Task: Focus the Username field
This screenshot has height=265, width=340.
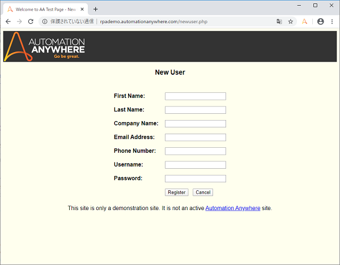Action: tap(195, 165)
